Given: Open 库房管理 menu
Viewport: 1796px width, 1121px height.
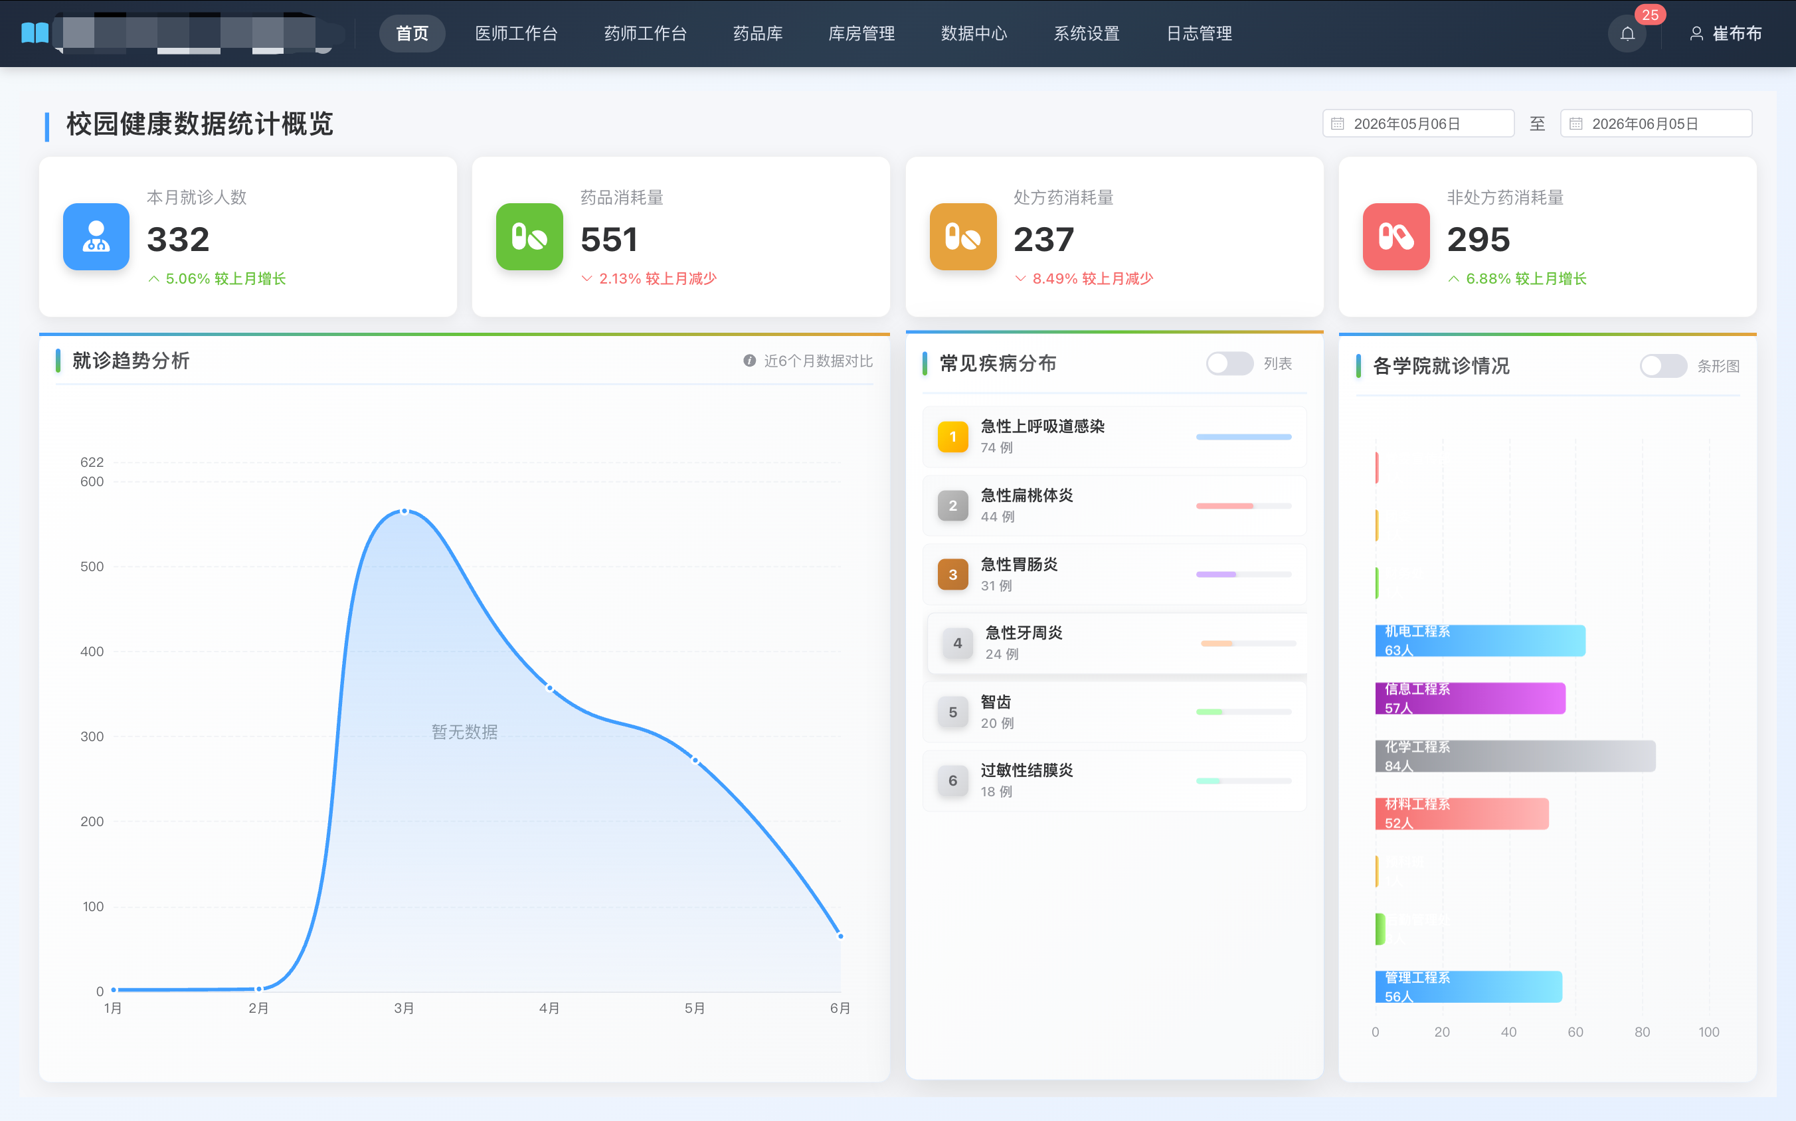Looking at the screenshot, I should pyautogui.click(x=861, y=33).
